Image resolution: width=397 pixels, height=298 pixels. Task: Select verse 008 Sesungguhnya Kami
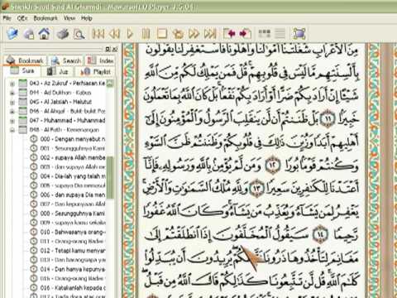click(73, 214)
